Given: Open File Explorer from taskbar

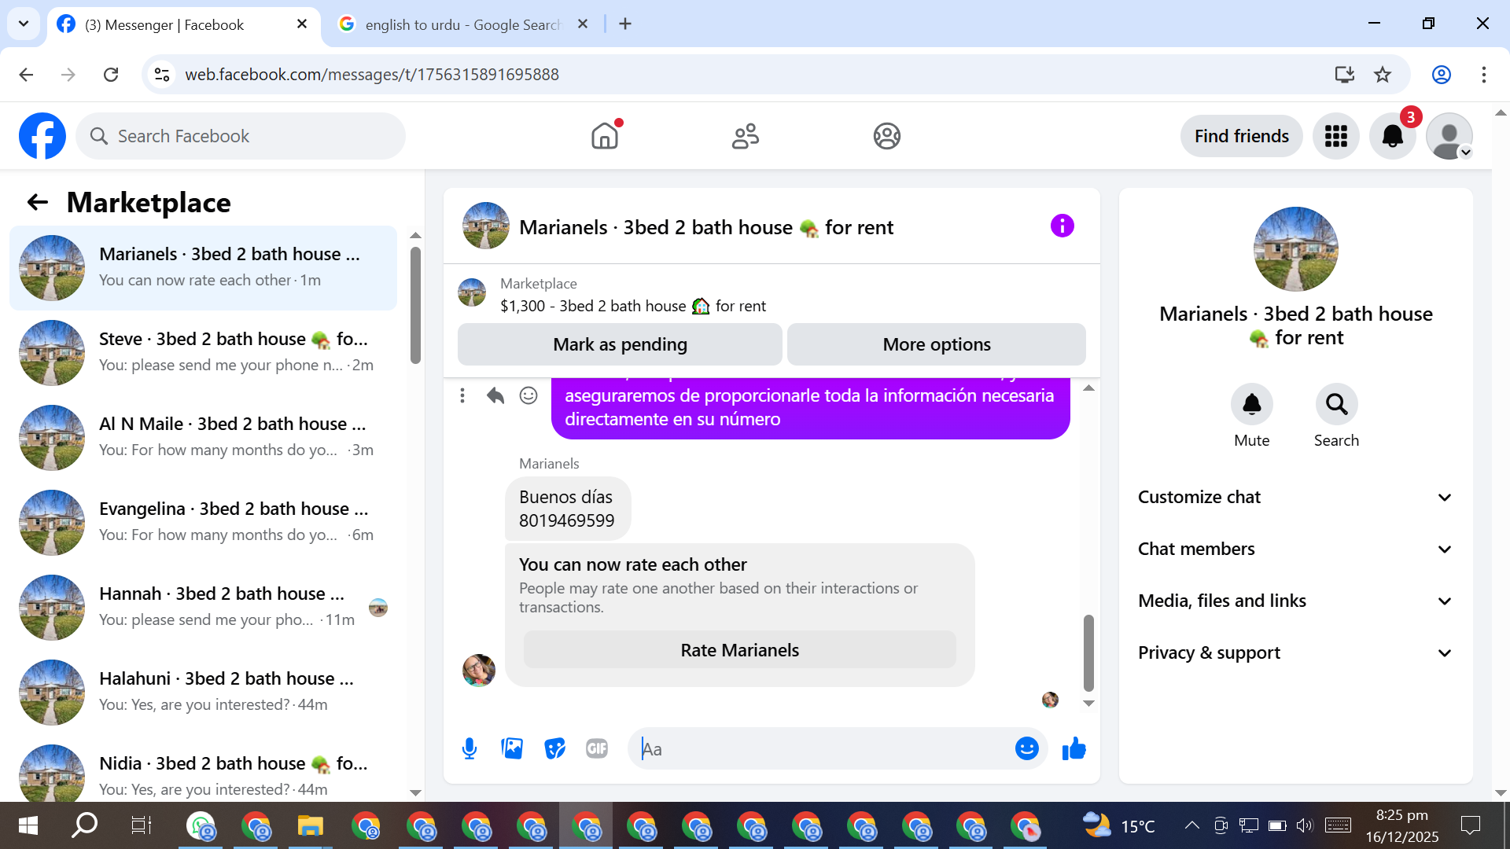Looking at the screenshot, I should pos(311,825).
